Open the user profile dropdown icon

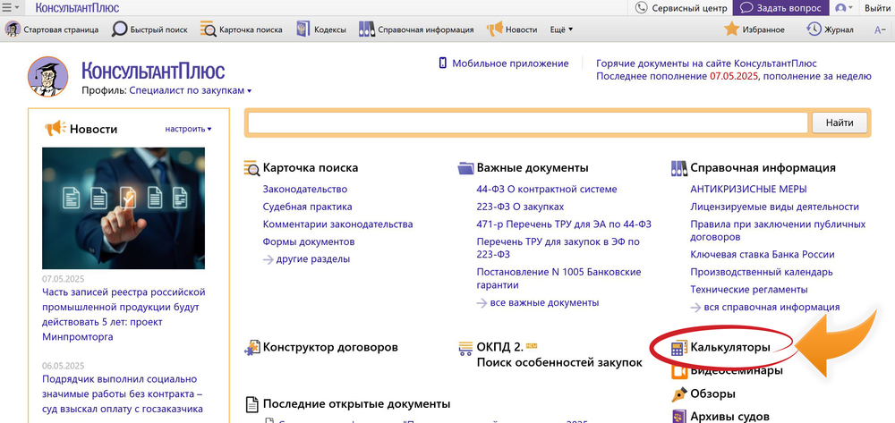click(x=844, y=8)
